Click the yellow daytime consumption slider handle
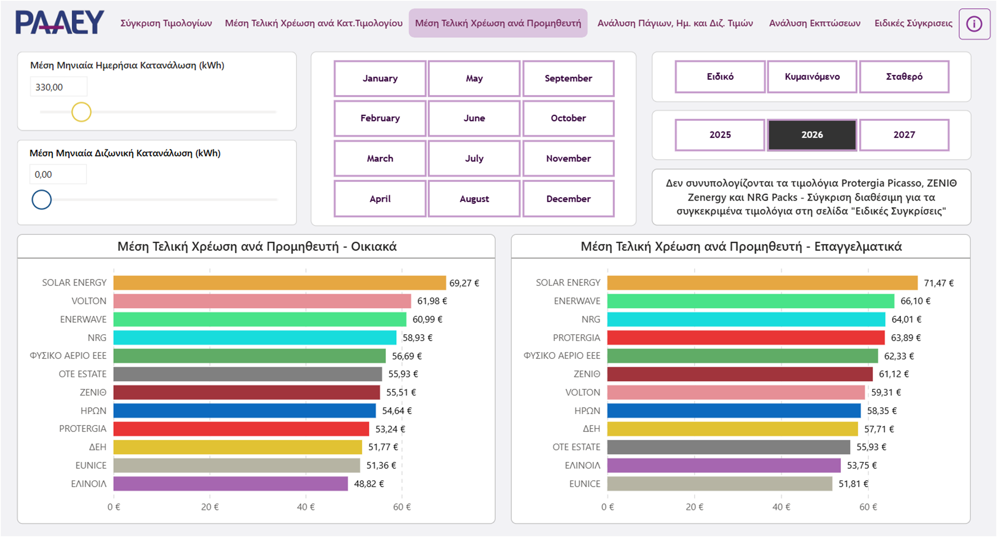 pyautogui.click(x=81, y=112)
